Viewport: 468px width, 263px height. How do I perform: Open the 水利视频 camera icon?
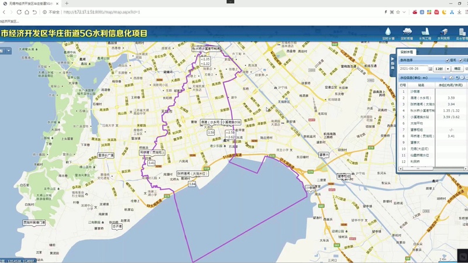coord(444,32)
